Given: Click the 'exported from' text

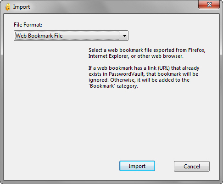Looking at the screenshot, I should (x=170, y=50).
